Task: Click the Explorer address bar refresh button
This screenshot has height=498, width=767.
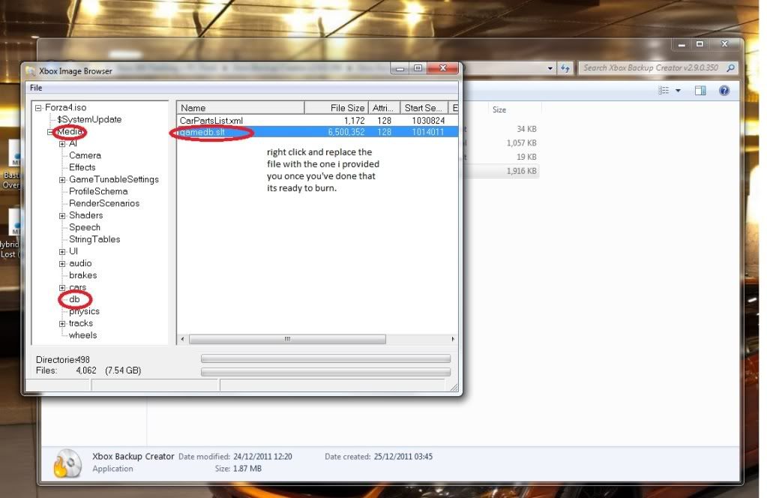Action: click(x=565, y=68)
